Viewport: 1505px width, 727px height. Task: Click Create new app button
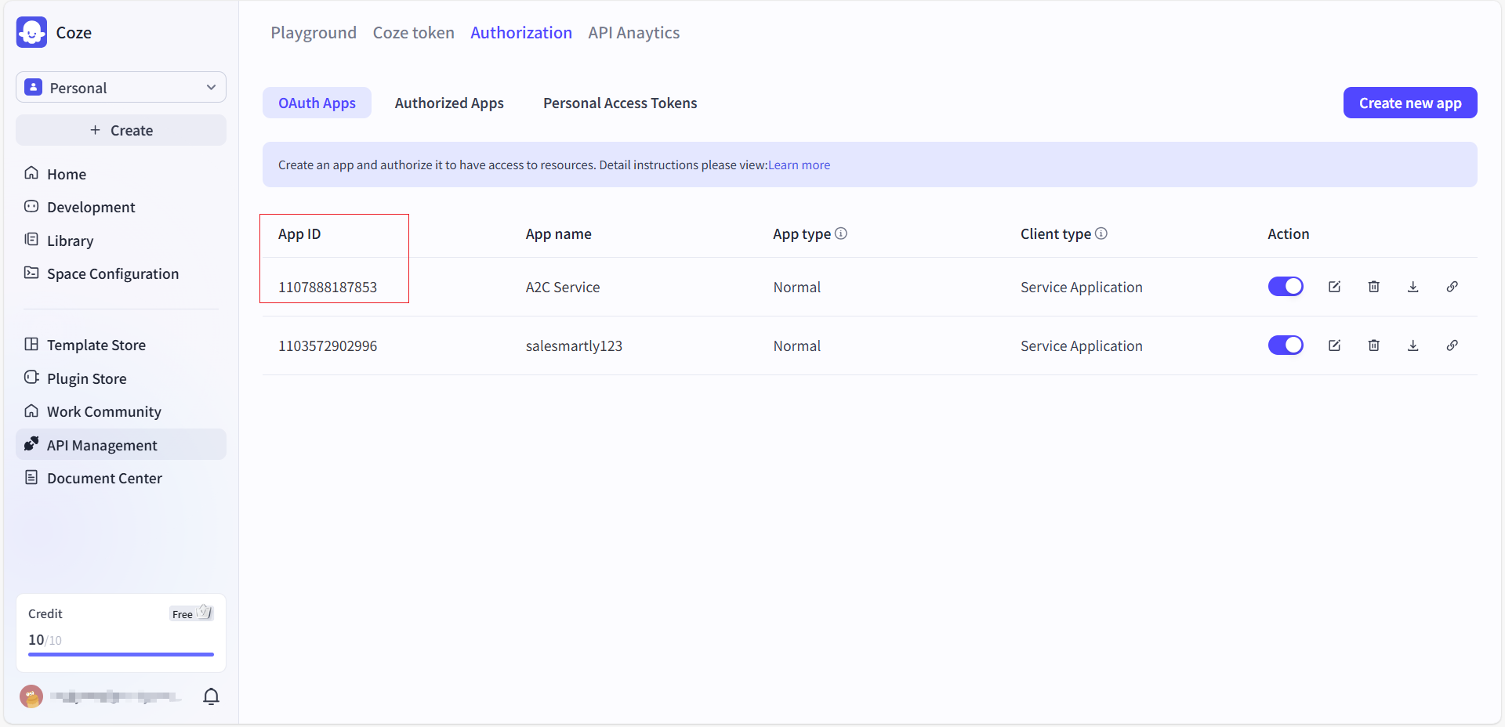pos(1409,103)
